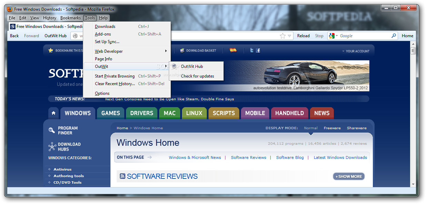Choose Start Private Browsing

127,76
